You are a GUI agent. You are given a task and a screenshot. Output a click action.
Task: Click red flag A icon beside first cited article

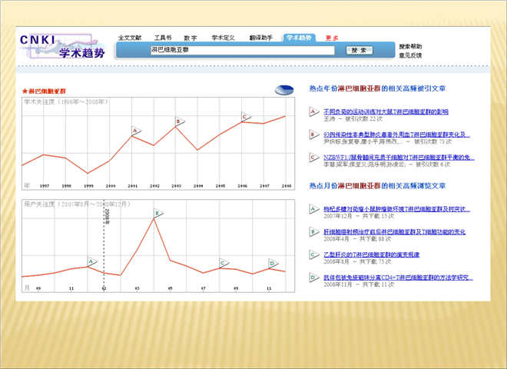(x=313, y=112)
